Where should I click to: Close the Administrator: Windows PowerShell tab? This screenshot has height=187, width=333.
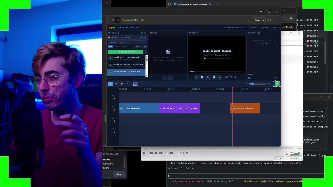[210, 4]
